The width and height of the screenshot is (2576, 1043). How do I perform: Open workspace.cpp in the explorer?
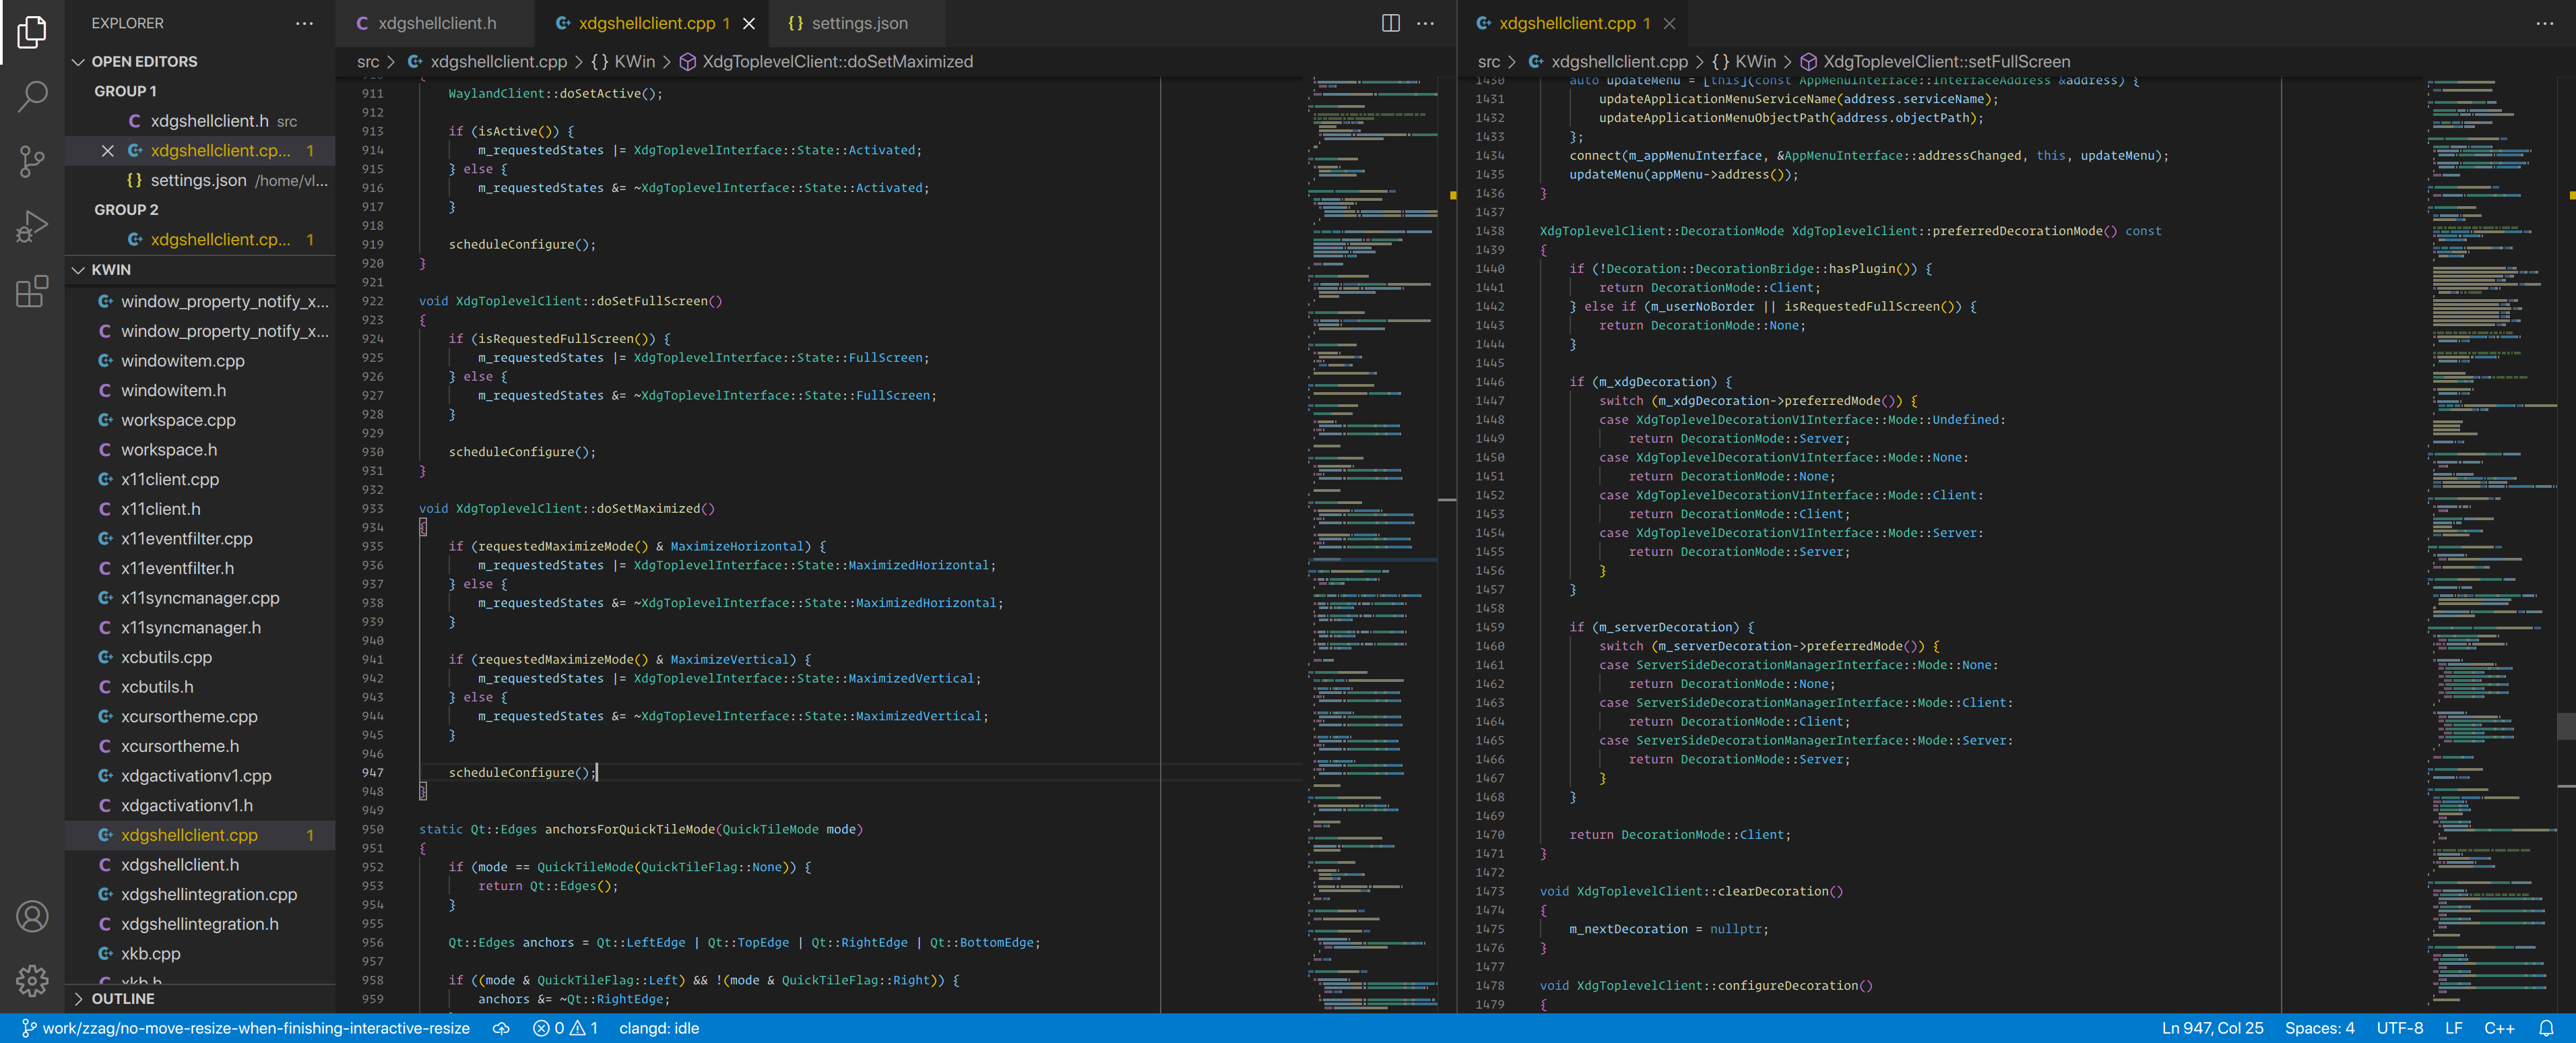click(x=178, y=420)
